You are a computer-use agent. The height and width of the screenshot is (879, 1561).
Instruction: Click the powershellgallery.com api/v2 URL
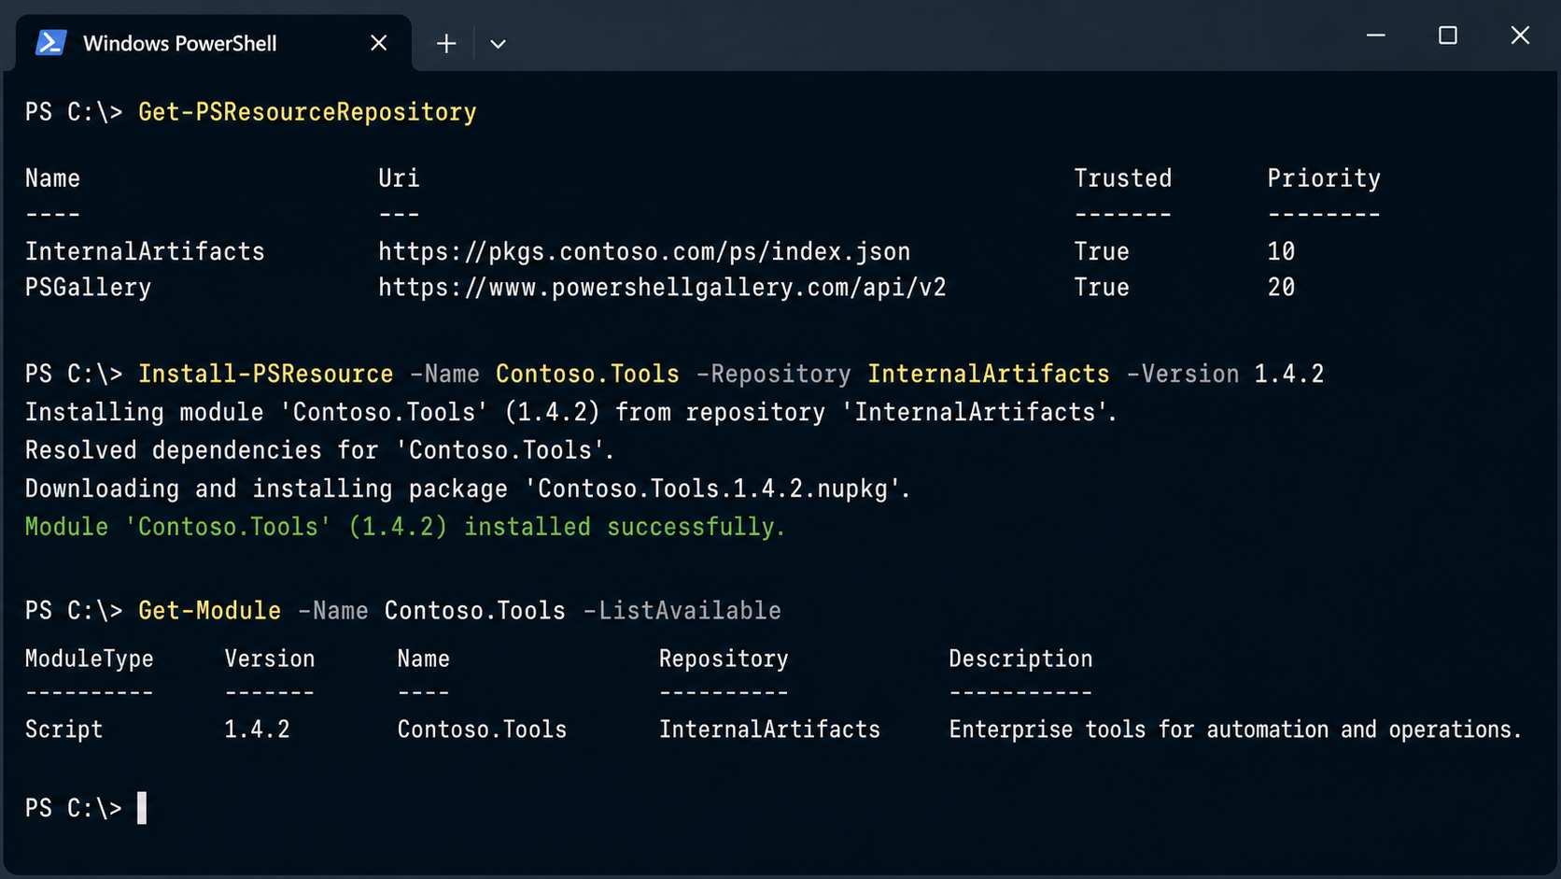[662, 288]
